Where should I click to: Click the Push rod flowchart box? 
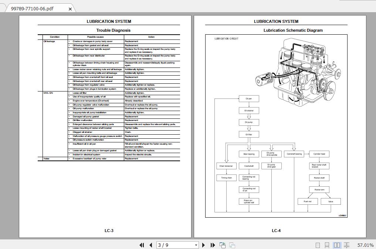308,201
